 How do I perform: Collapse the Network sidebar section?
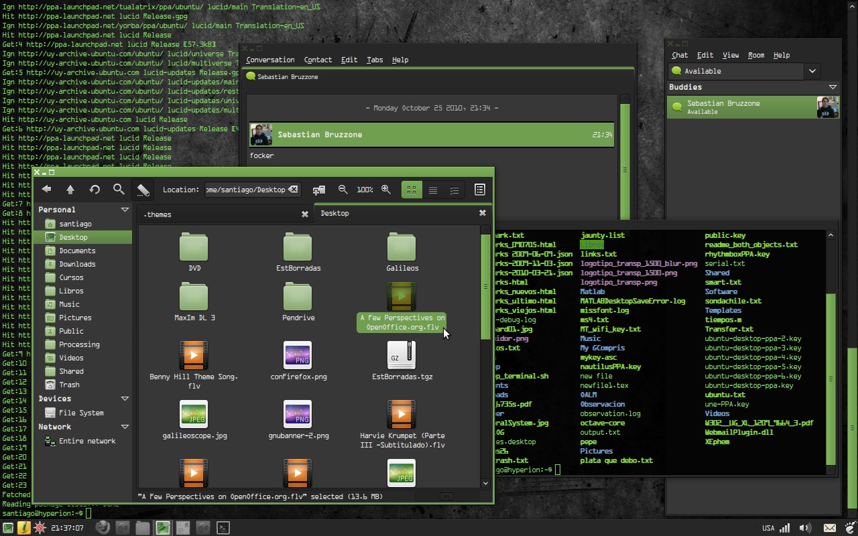pos(125,427)
